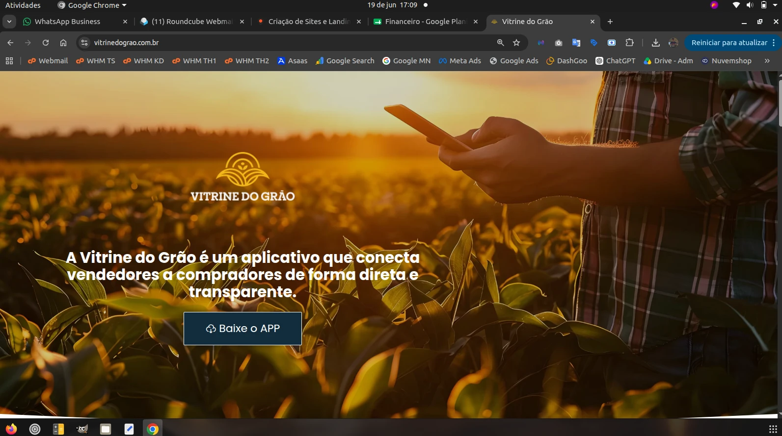Bookmark this page with the star
Image resolution: width=782 pixels, height=436 pixels.
516,43
